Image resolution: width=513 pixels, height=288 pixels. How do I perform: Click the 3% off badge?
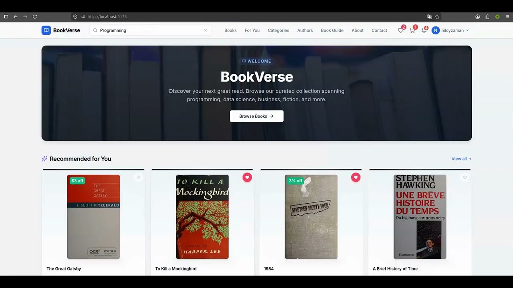point(295,181)
